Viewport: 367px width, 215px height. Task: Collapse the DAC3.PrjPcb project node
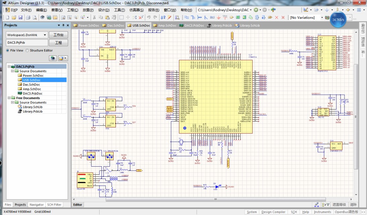pyautogui.click(x=9, y=67)
